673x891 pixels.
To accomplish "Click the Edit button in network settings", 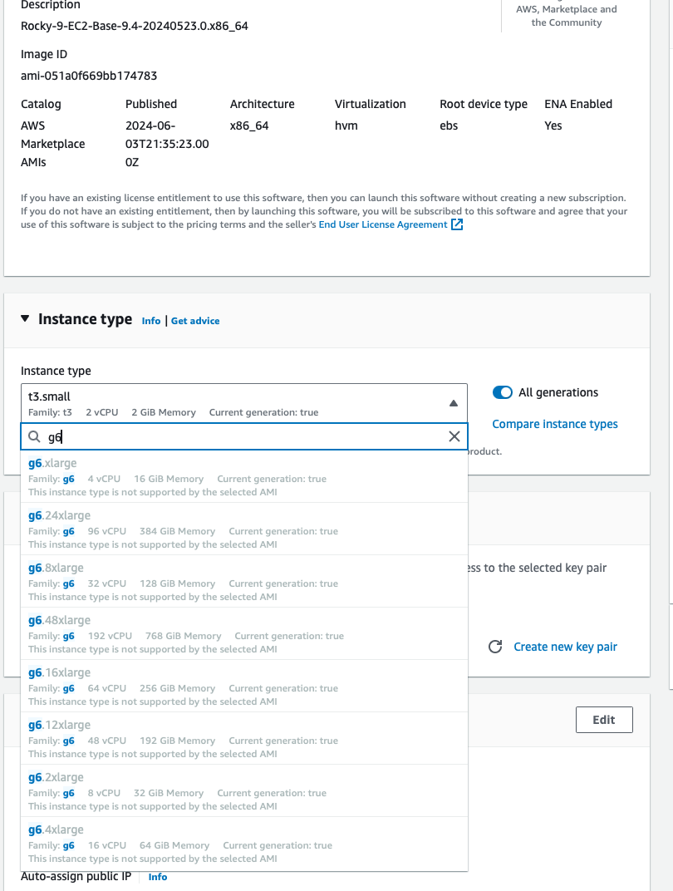I will pos(603,720).
